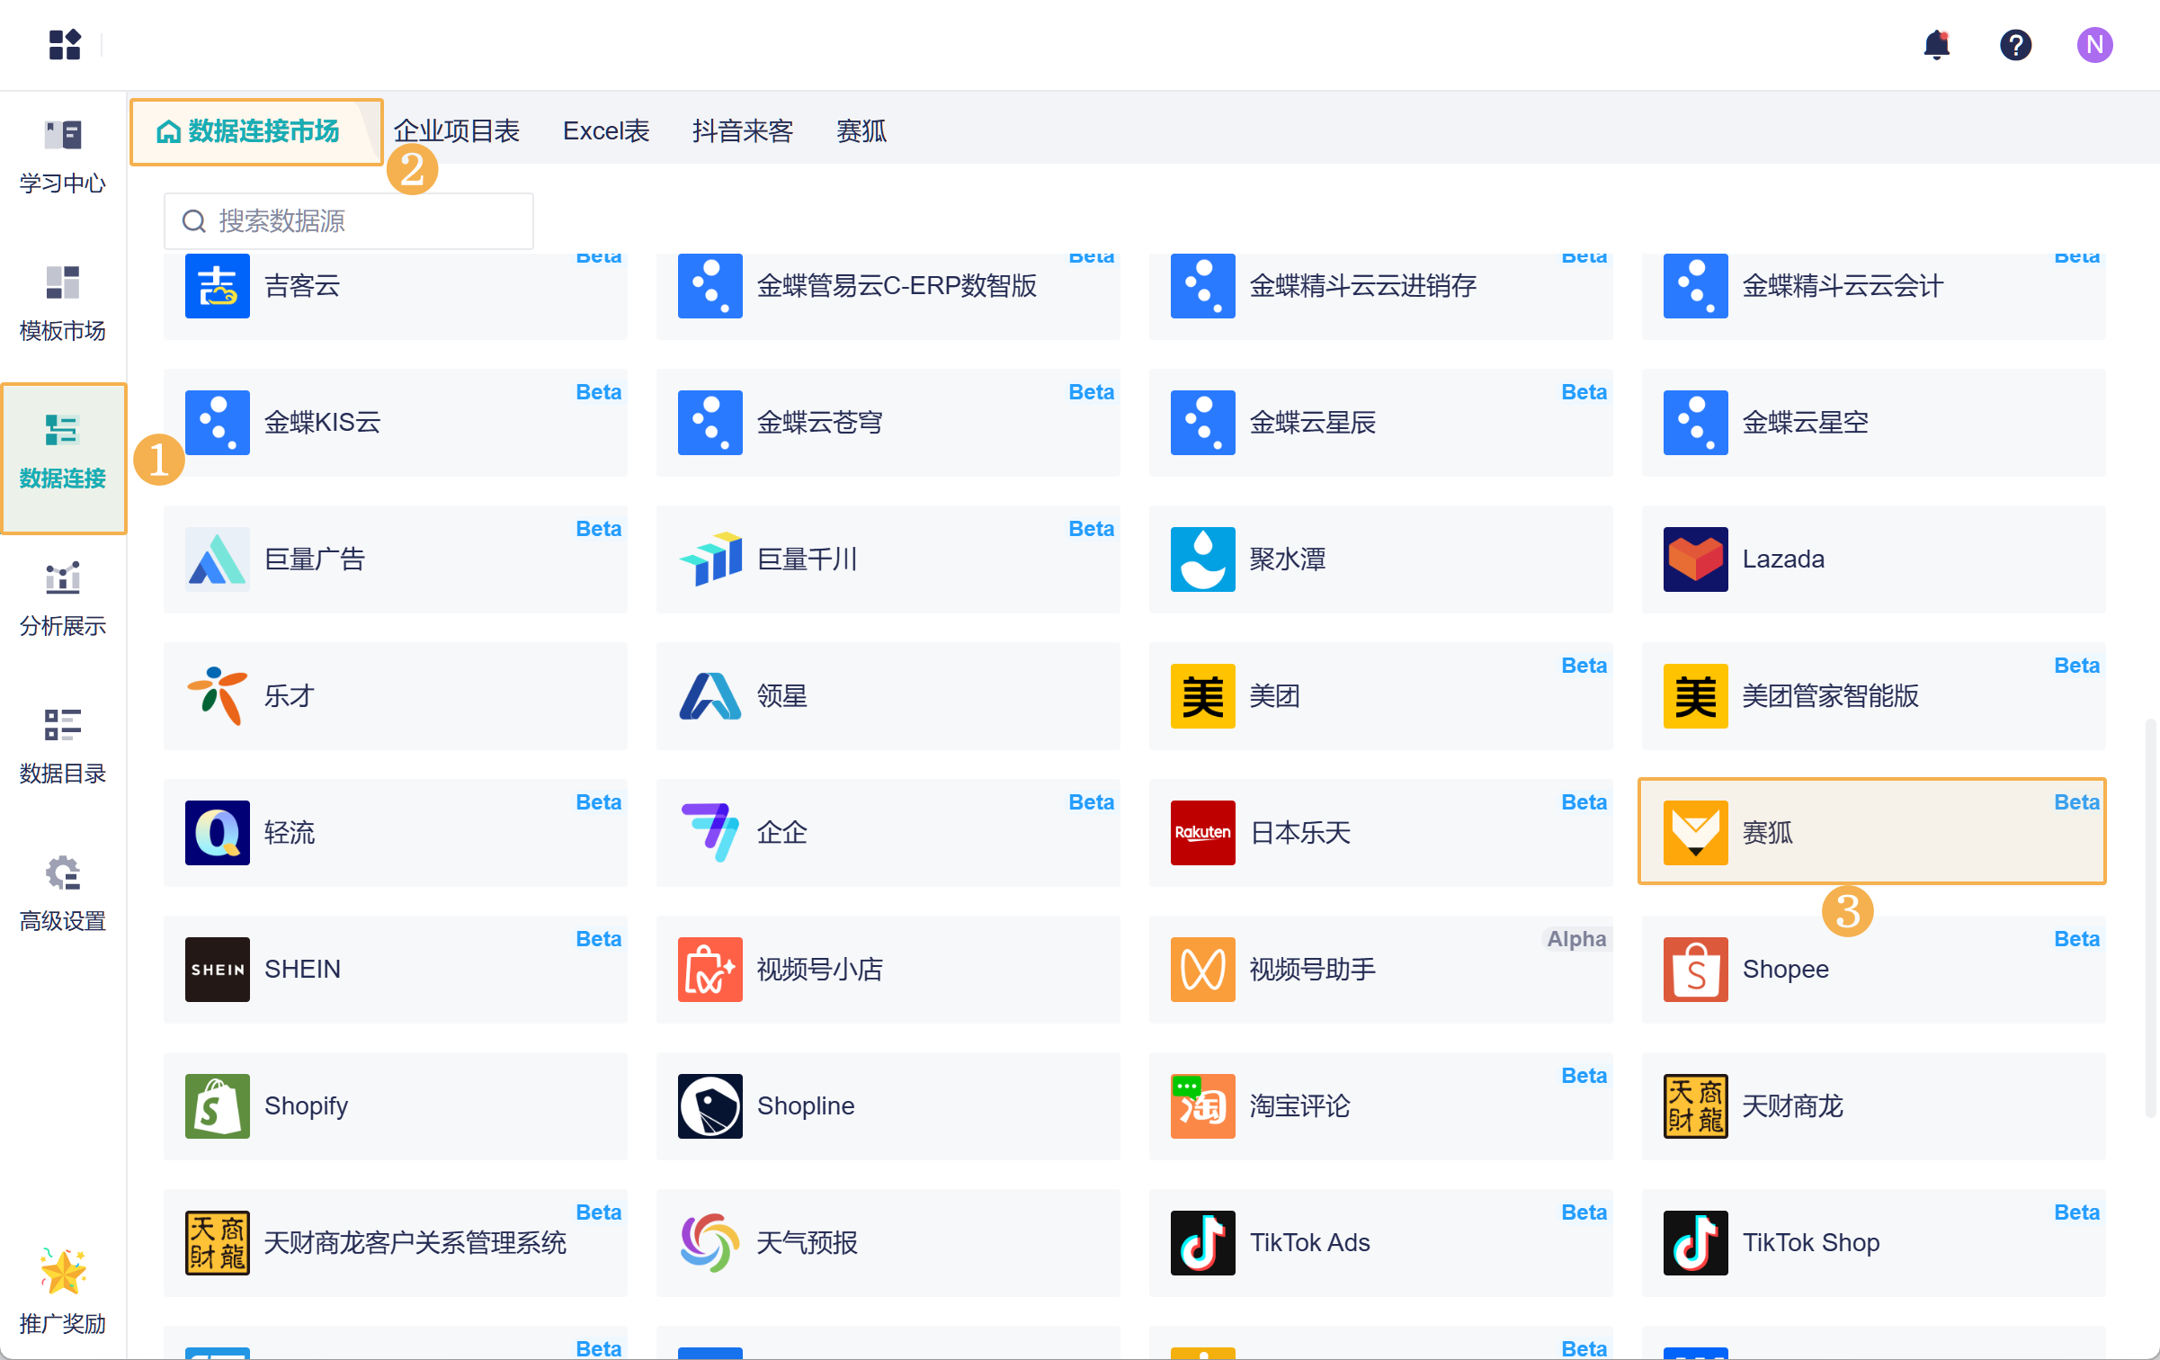The image size is (2160, 1360).
Task: Open the 抖音来客 tab
Action: pos(743,131)
